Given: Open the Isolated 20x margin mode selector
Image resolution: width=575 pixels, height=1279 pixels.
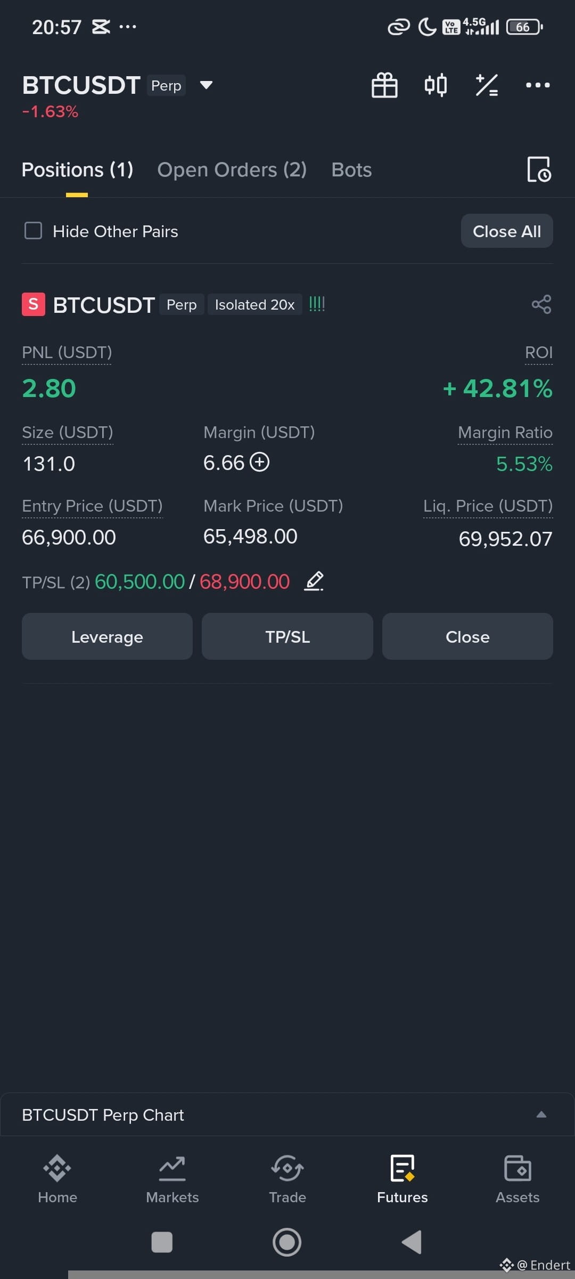Looking at the screenshot, I should click(254, 304).
